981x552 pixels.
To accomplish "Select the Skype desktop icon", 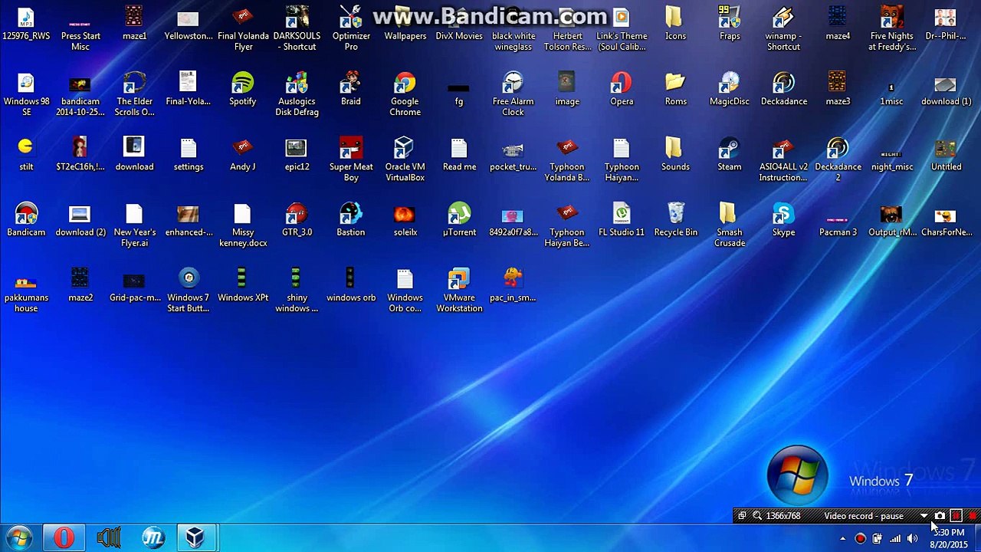I will (x=783, y=219).
